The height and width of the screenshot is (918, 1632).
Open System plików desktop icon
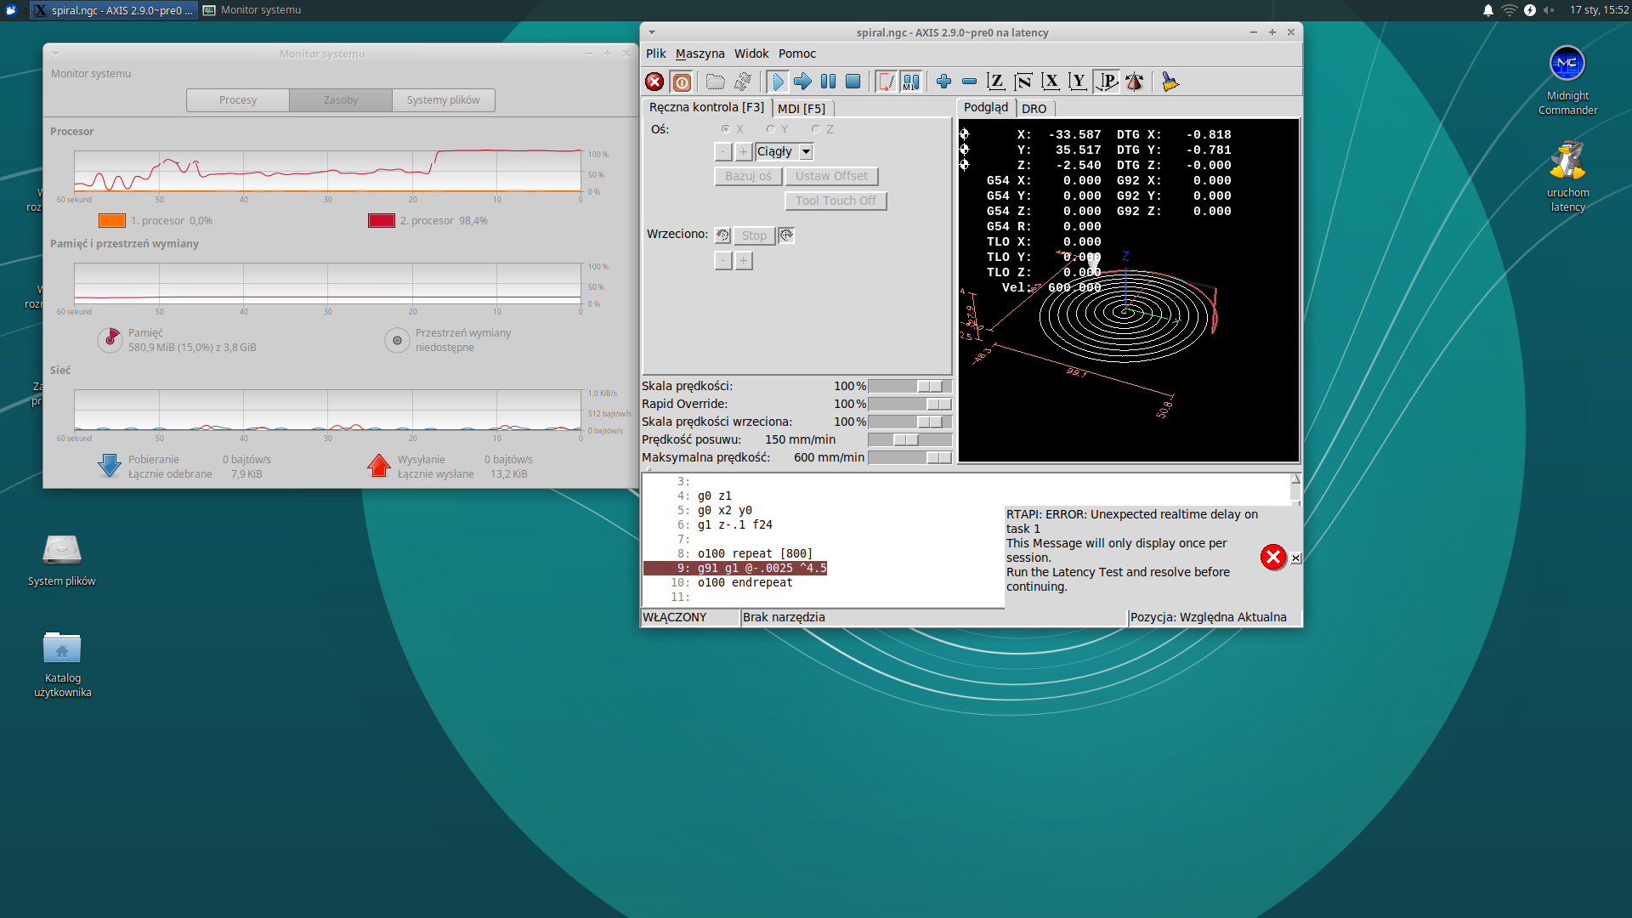62,561
